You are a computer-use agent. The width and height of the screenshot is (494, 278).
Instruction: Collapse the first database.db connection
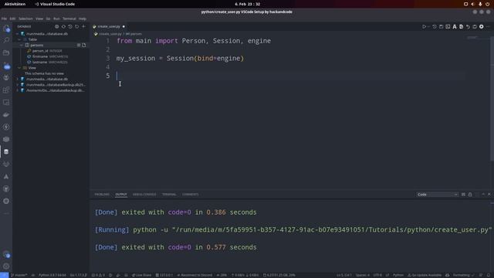pos(18,34)
